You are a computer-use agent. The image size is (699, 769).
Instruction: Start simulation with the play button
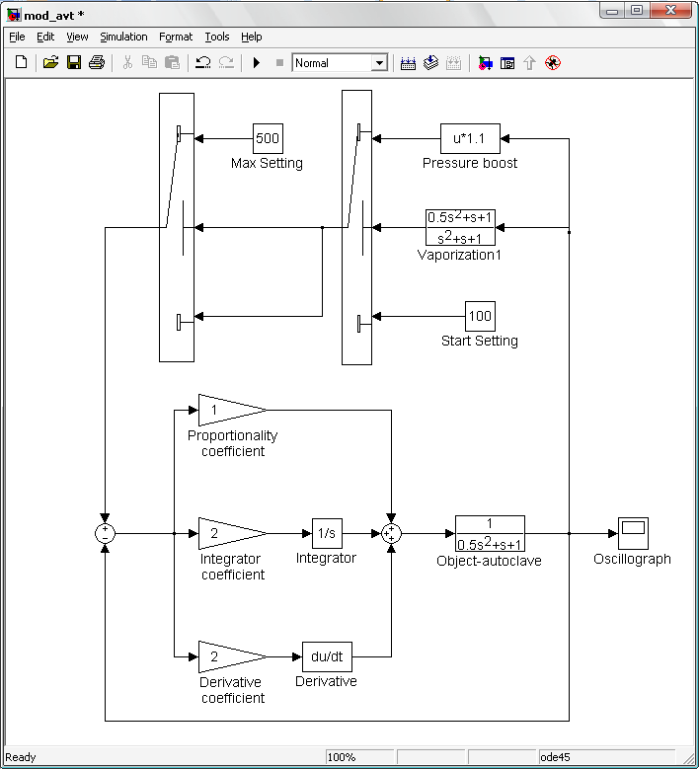[256, 62]
